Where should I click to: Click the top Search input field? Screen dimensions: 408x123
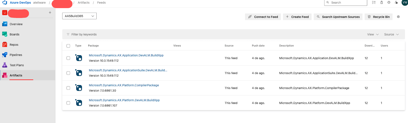point(346,3)
